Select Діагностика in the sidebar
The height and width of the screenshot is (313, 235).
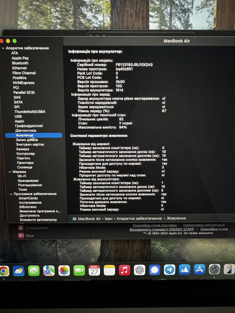(26, 131)
